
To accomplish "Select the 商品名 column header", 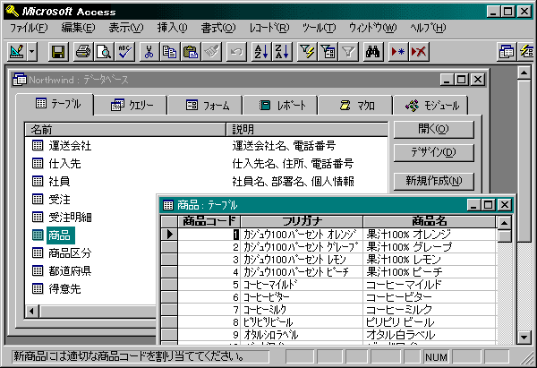I will pos(429,221).
